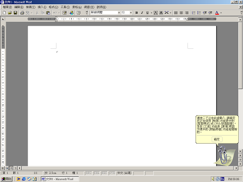Print the document using printer icon
This screenshot has width=243, height=182.
pos(22,13)
